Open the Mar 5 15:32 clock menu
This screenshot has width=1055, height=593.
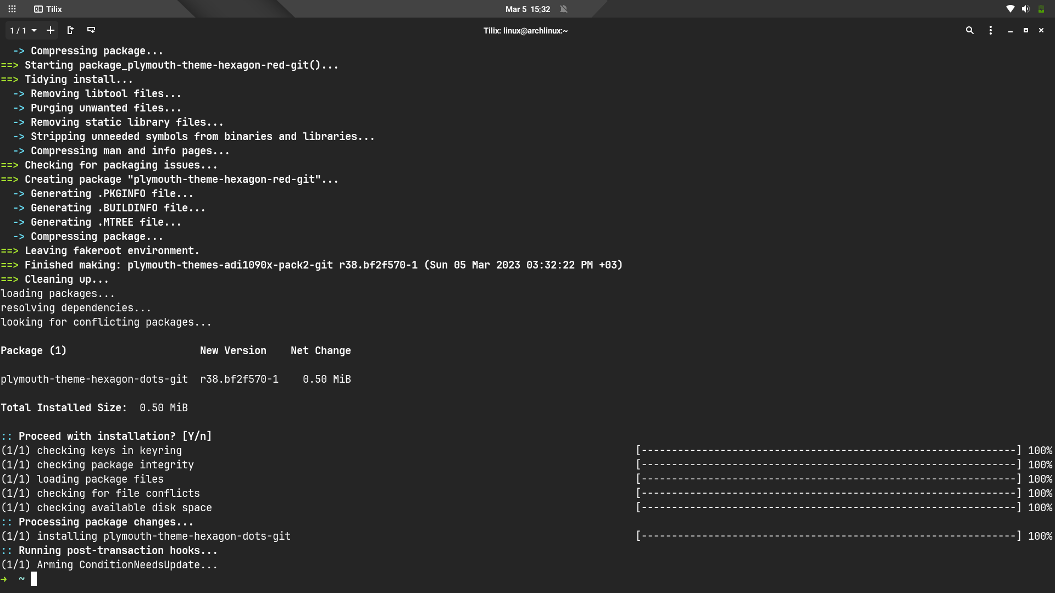tap(527, 9)
